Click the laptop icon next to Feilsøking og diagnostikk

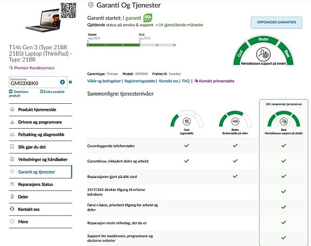pyautogui.click(x=12, y=135)
